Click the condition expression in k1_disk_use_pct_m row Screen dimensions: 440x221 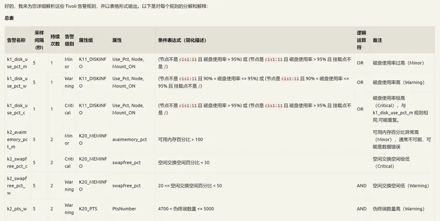pyautogui.click(x=255, y=63)
